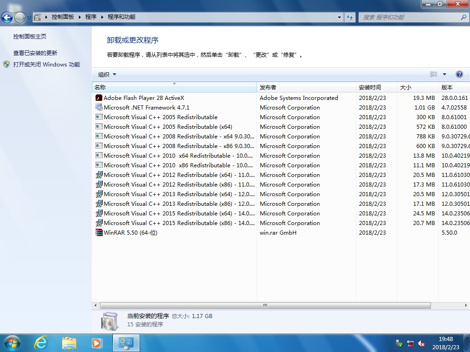Click the horizontal scrollbar thumb
The width and height of the screenshot is (470, 352).
point(265,306)
